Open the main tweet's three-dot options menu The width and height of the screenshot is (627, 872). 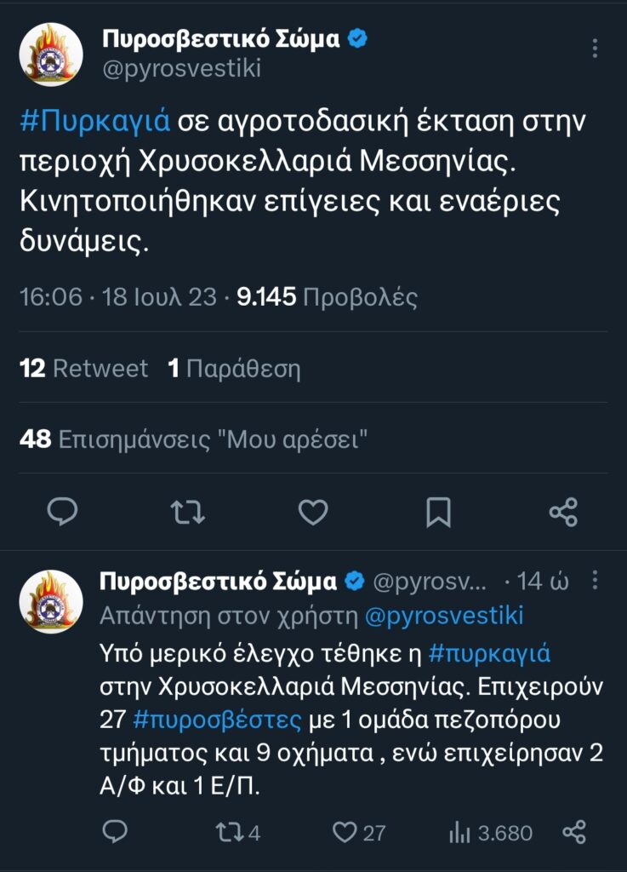coord(595,49)
